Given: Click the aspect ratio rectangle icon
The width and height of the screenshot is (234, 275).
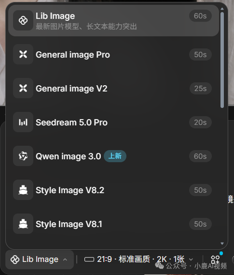Looking at the screenshot, I should coord(89,259).
